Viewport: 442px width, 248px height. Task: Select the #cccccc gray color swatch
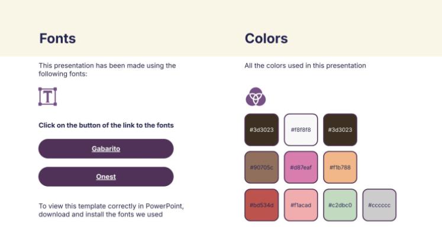click(379, 205)
